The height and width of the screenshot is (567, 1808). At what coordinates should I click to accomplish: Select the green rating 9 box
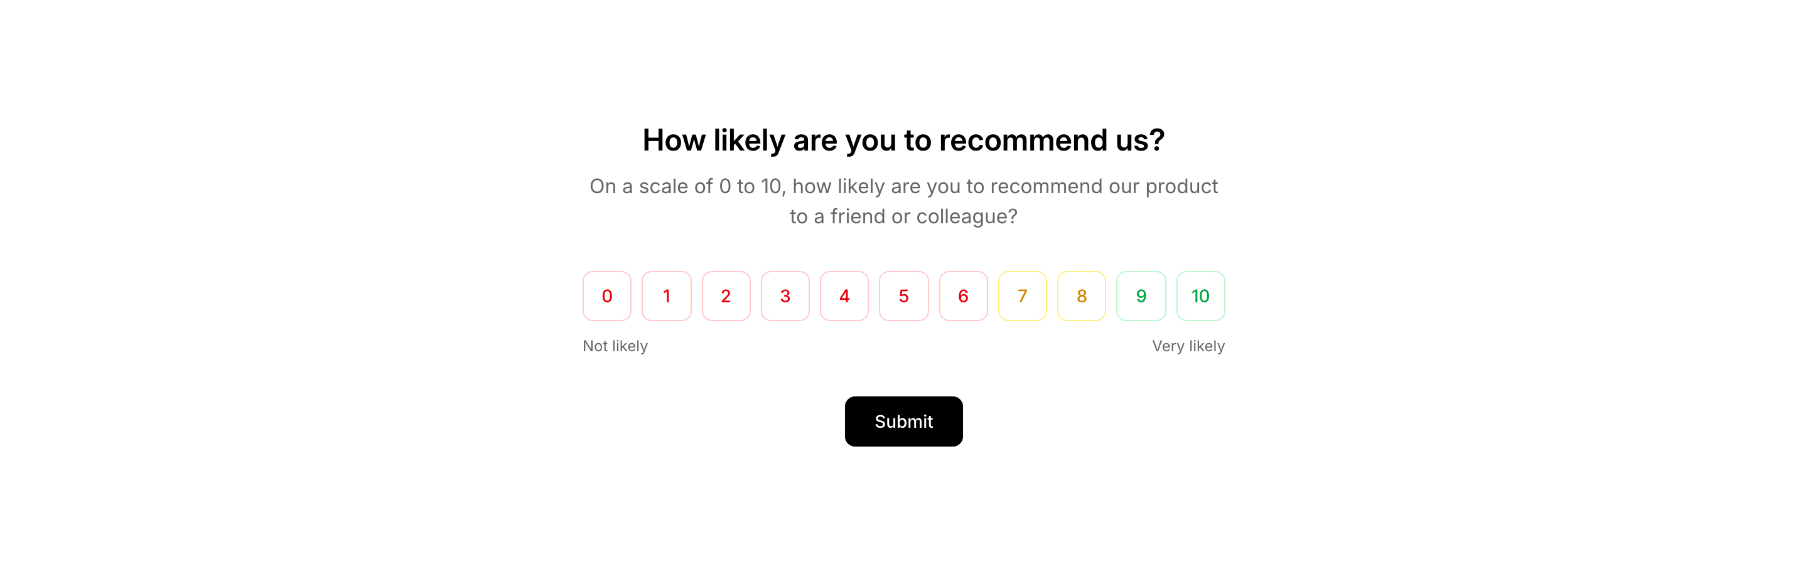pyautogui.click(x=1141, y=296)
